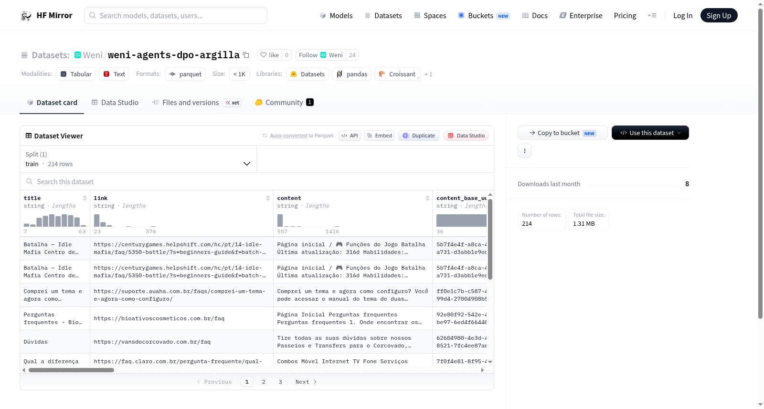Select the Datasets library tag

[x=308, y=74]
